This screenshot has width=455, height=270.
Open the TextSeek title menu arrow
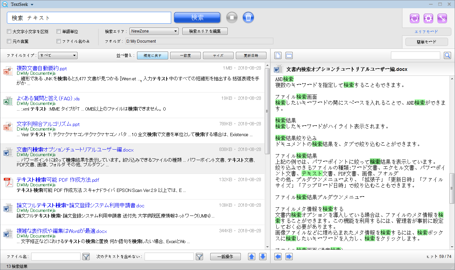[32, 5]
